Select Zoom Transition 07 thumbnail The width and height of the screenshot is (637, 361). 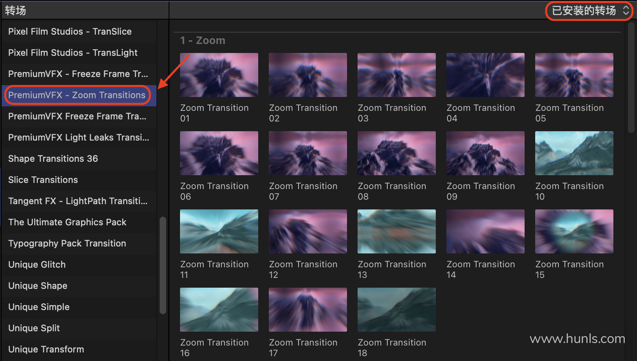[308, 153]
